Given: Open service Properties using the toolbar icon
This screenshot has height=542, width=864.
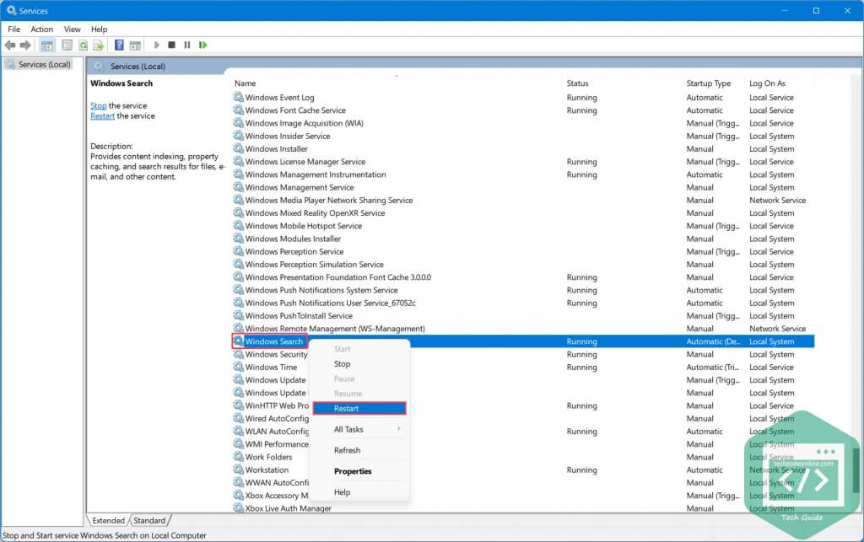Looking at the screenshot, I should pyautogui.click(x=67, y=45).
